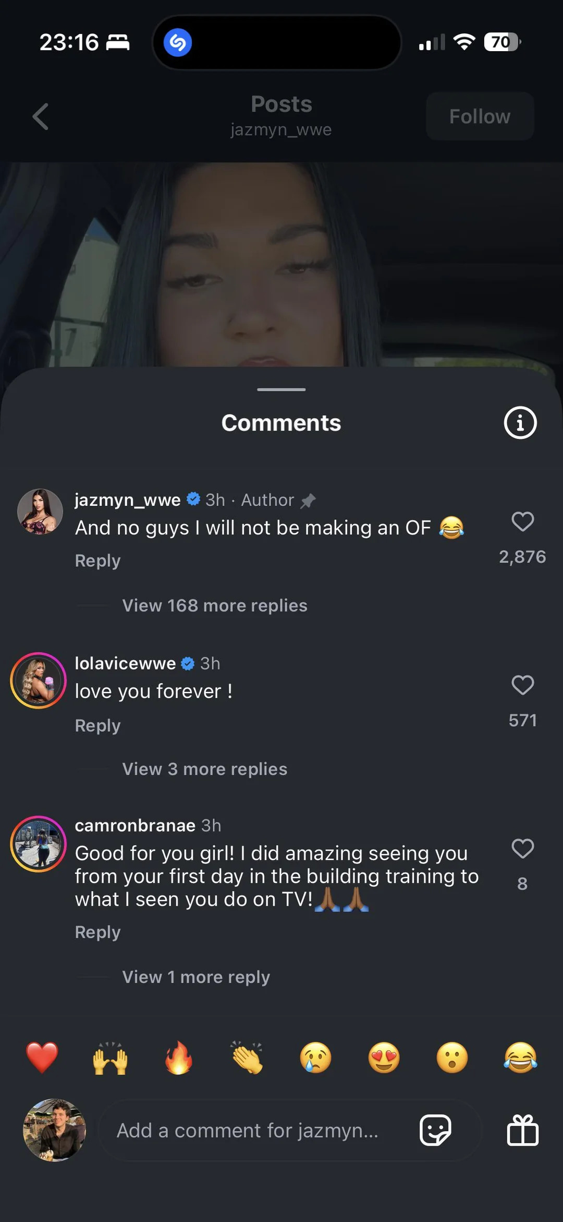
Task: Open the sticker picker in comment box
Action: coord(435,1130)
